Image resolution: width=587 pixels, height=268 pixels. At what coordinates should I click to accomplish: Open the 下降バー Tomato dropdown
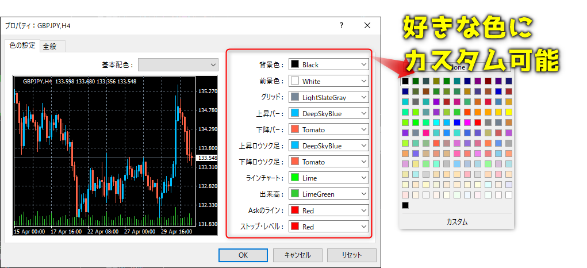329,129
